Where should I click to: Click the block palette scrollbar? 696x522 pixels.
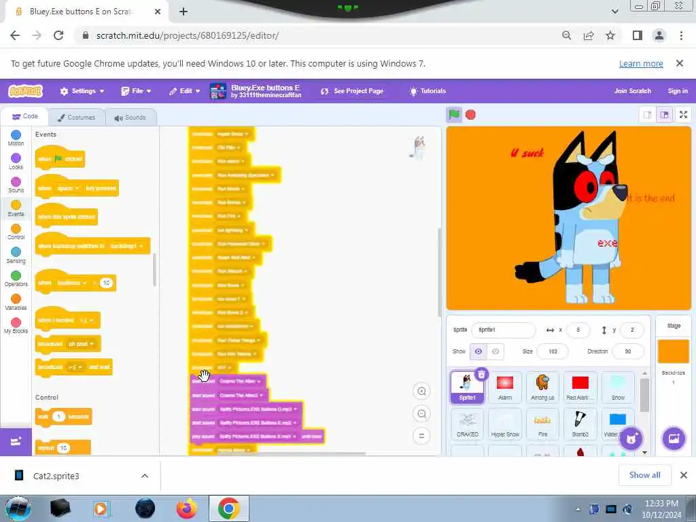pyautogui.click(x=154, y=270)
